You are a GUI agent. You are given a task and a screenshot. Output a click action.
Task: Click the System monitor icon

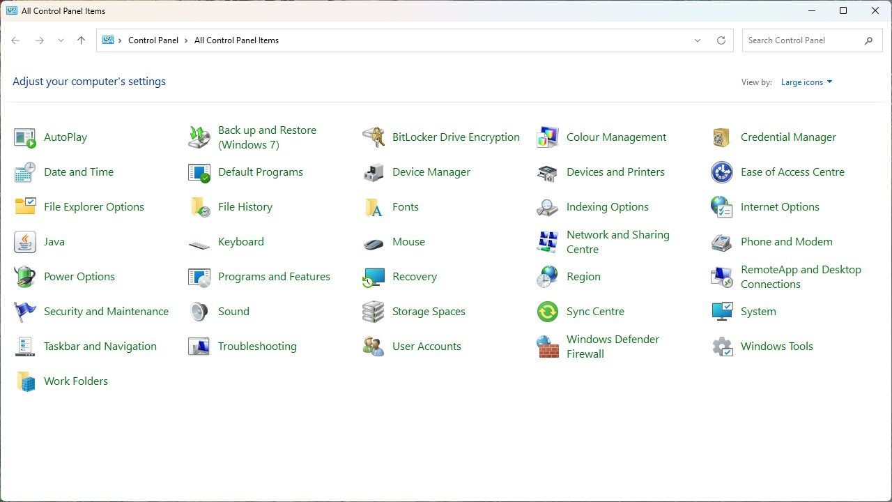[x=722, y=312]
